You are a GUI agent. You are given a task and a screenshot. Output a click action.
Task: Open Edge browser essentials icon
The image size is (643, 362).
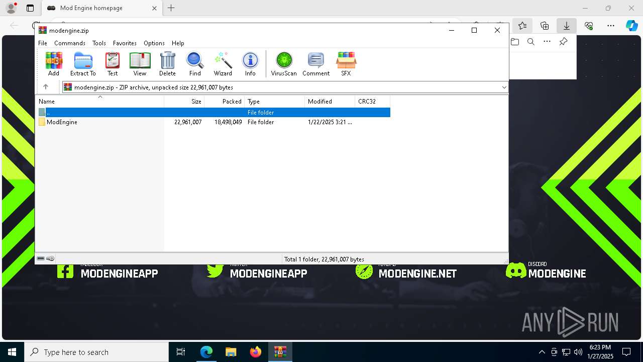click(589, 26)
